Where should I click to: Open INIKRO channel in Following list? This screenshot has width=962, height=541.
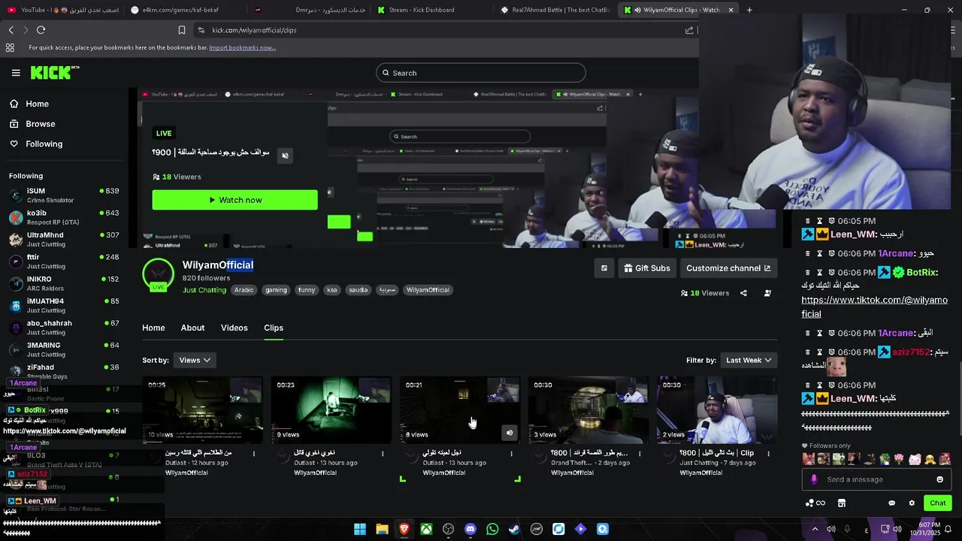(64, 283)
